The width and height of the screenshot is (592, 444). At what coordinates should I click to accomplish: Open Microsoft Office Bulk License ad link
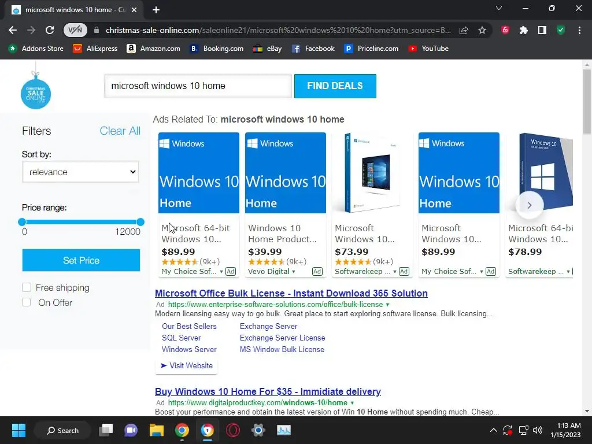coord(291,293)
